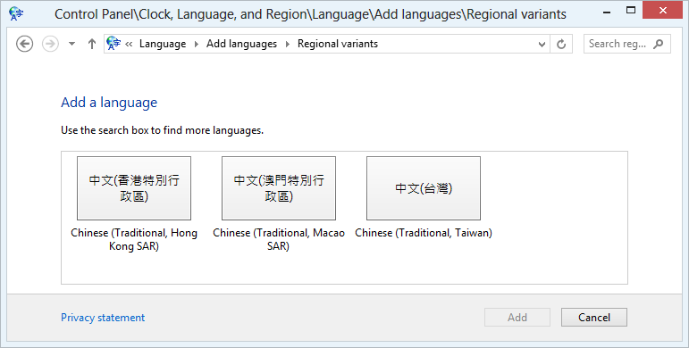Refresh the Regional variants page
689x348 pixels.
pyautogui.click(x=561, y=44)
